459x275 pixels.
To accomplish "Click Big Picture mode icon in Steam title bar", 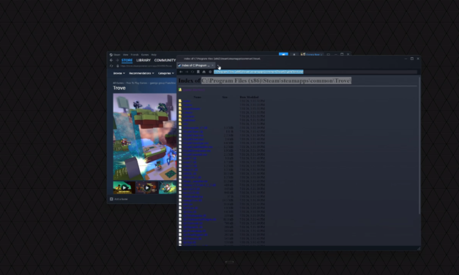I will [x=329, y=54].
